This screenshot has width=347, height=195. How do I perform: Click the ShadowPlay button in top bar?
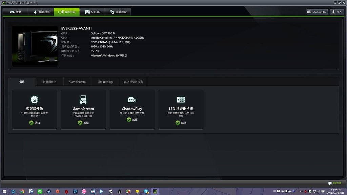tap(317, 12)
